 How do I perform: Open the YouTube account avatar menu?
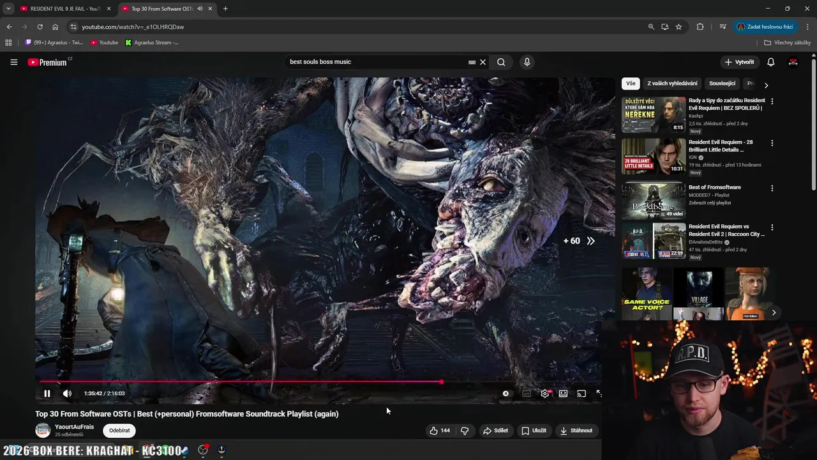tap(793, 62)
